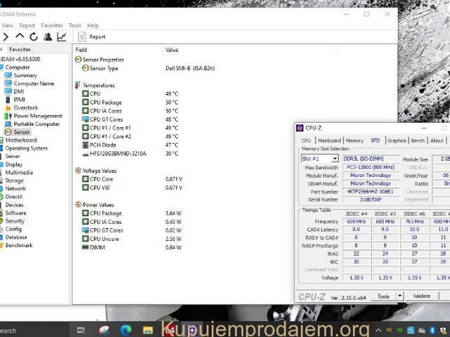Screen dimensions: 450x337
Task: Select Power Management tree item
Action: coord(37,116)
